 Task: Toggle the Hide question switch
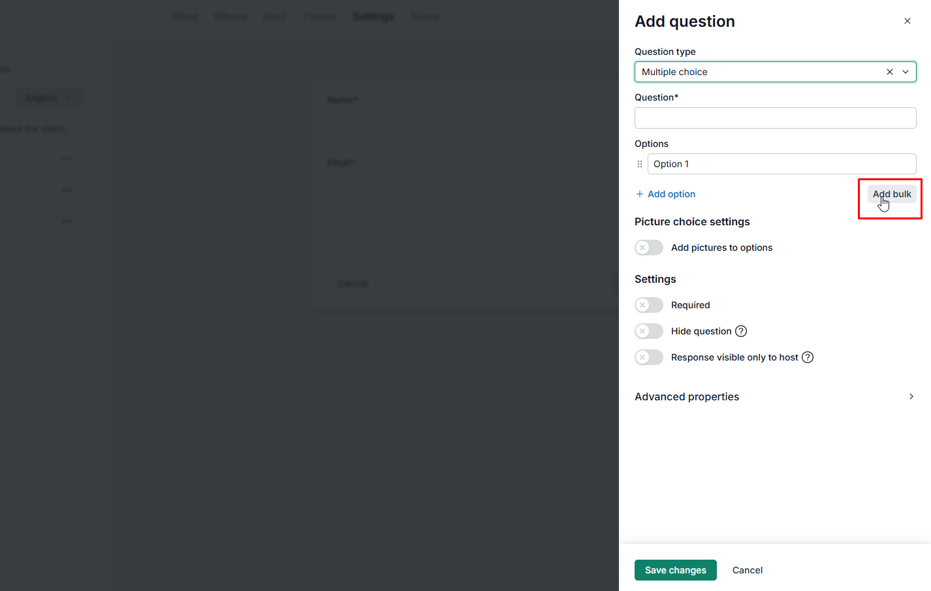[649, 331]
